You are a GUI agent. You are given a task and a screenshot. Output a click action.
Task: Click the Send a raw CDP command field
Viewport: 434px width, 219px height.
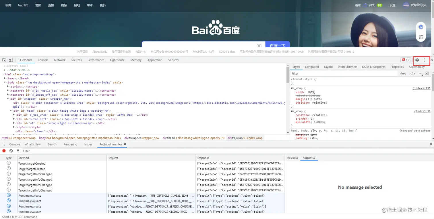(x=217, y=217)
